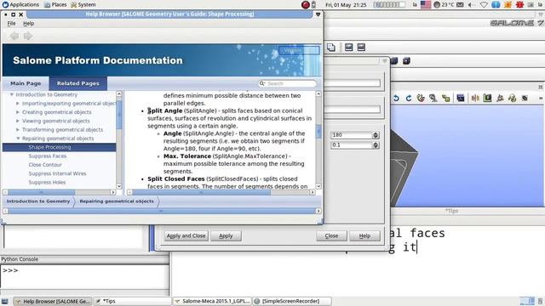Click the forward arrow in Help Browser
The height and width of the screenshot is (306, 545).
28,36
